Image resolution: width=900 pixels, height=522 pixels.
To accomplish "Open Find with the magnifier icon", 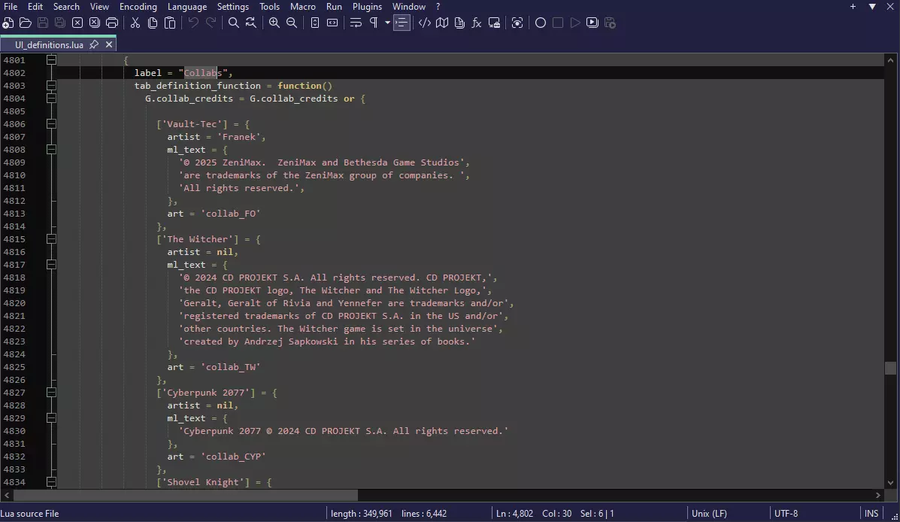I will (x=234, y=23).
